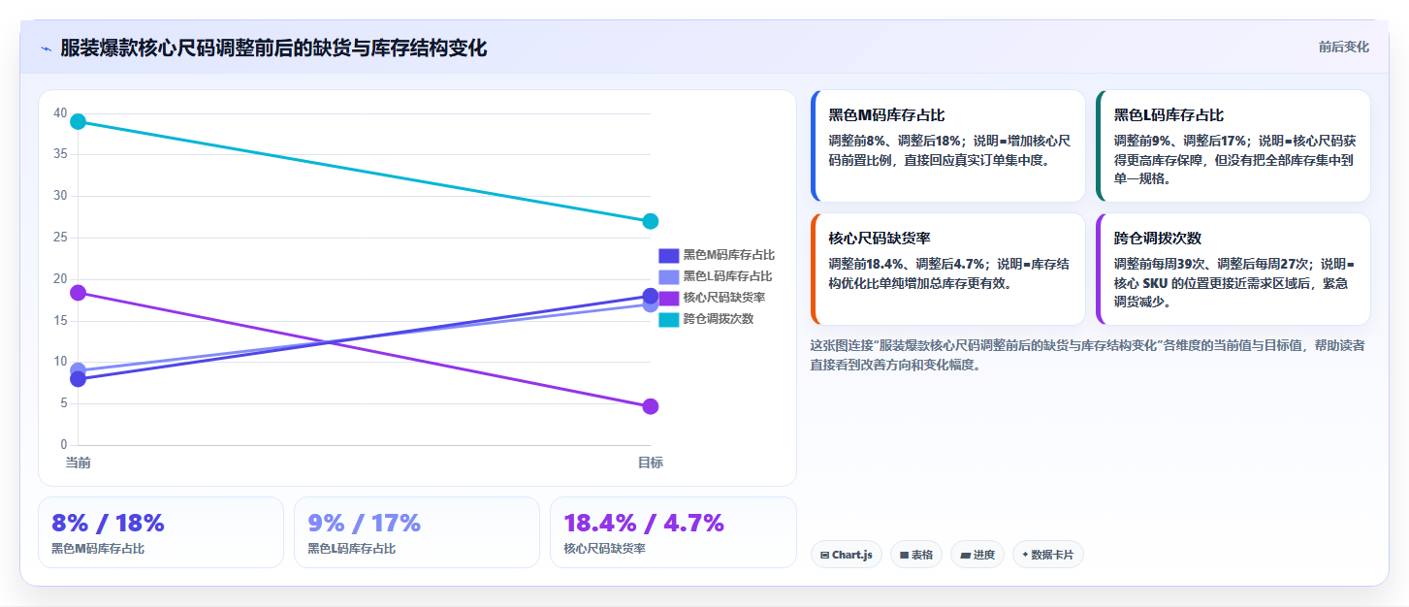Click the 核心尺码缺货率 point at 当前 (18.4)
This screenshot has height=607, width=1409.
tap(78, 293)
